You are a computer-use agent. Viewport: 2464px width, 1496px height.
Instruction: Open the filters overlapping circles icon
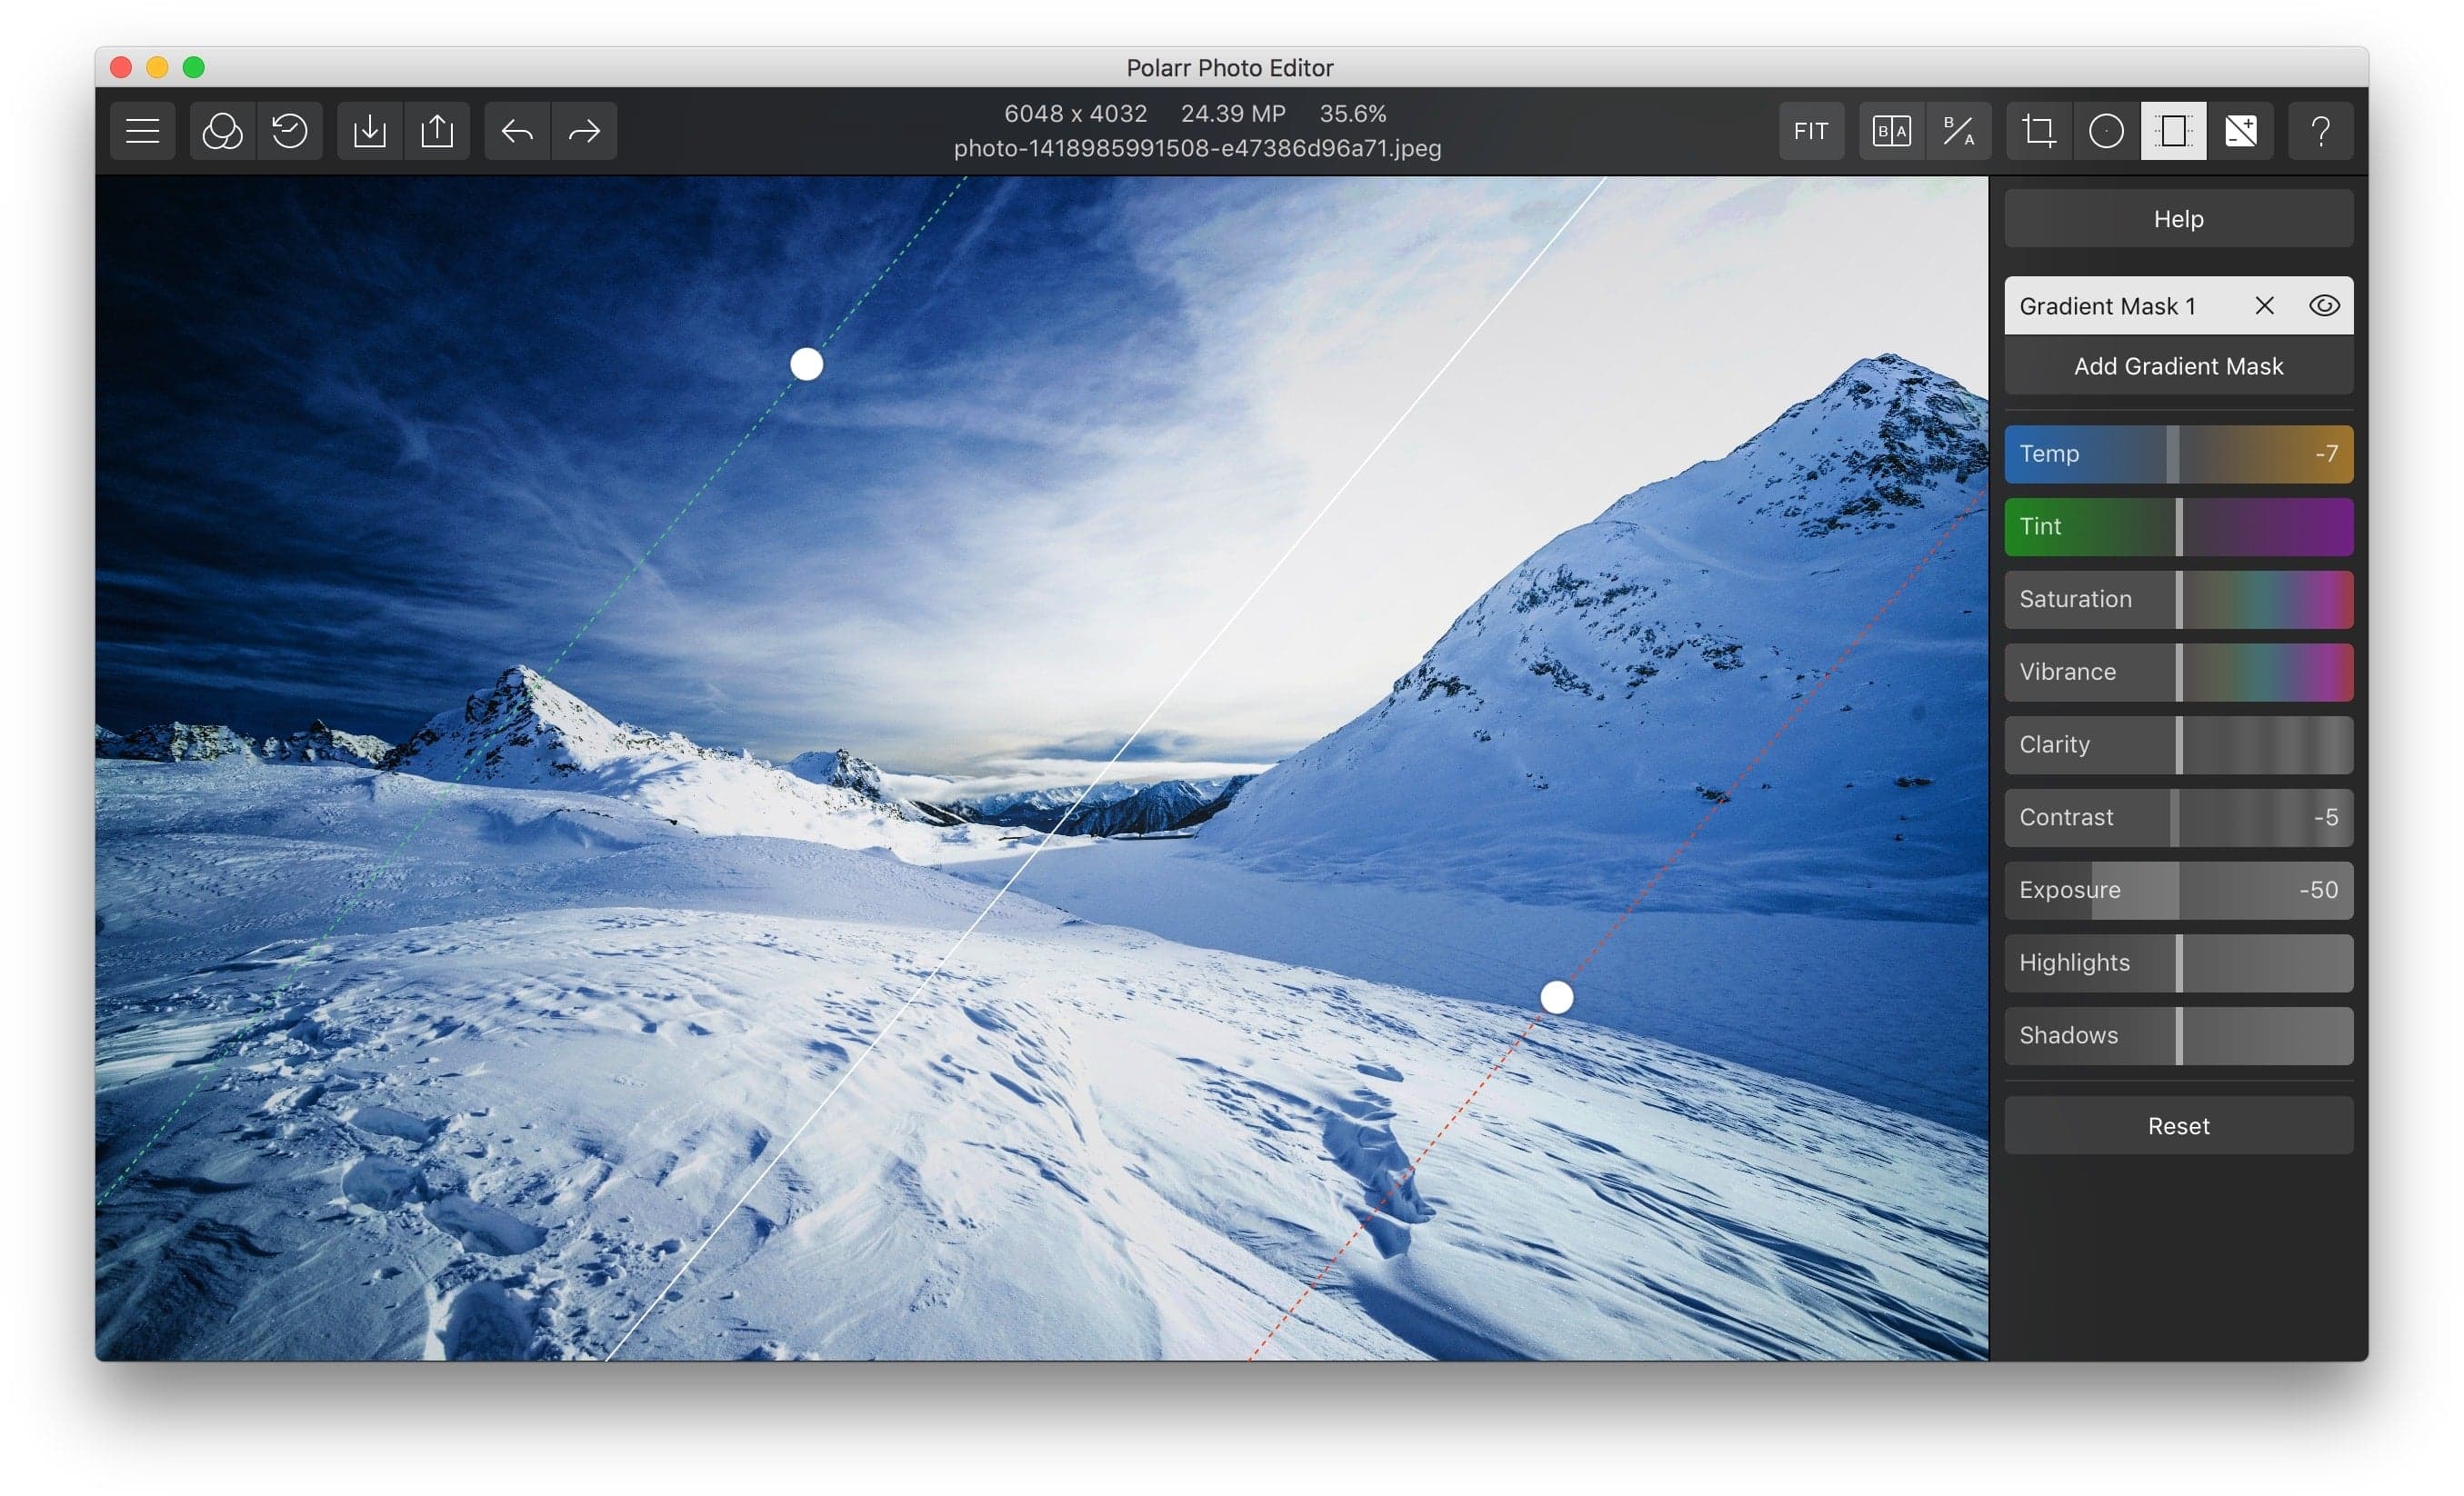coord(222,131)
